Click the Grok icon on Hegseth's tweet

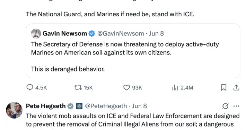226,106
